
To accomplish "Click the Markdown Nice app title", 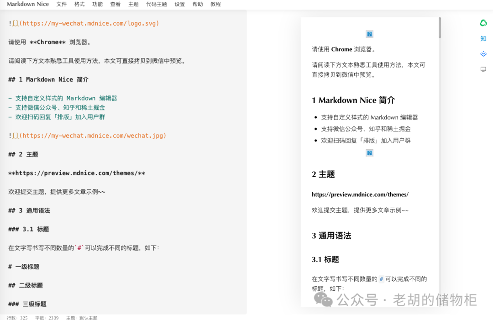I will pyautogui.click(x=28, y=4).
